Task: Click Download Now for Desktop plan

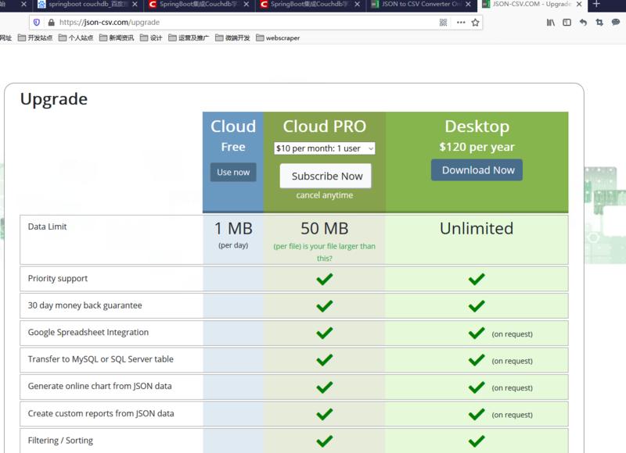Action: coord(477,168)
